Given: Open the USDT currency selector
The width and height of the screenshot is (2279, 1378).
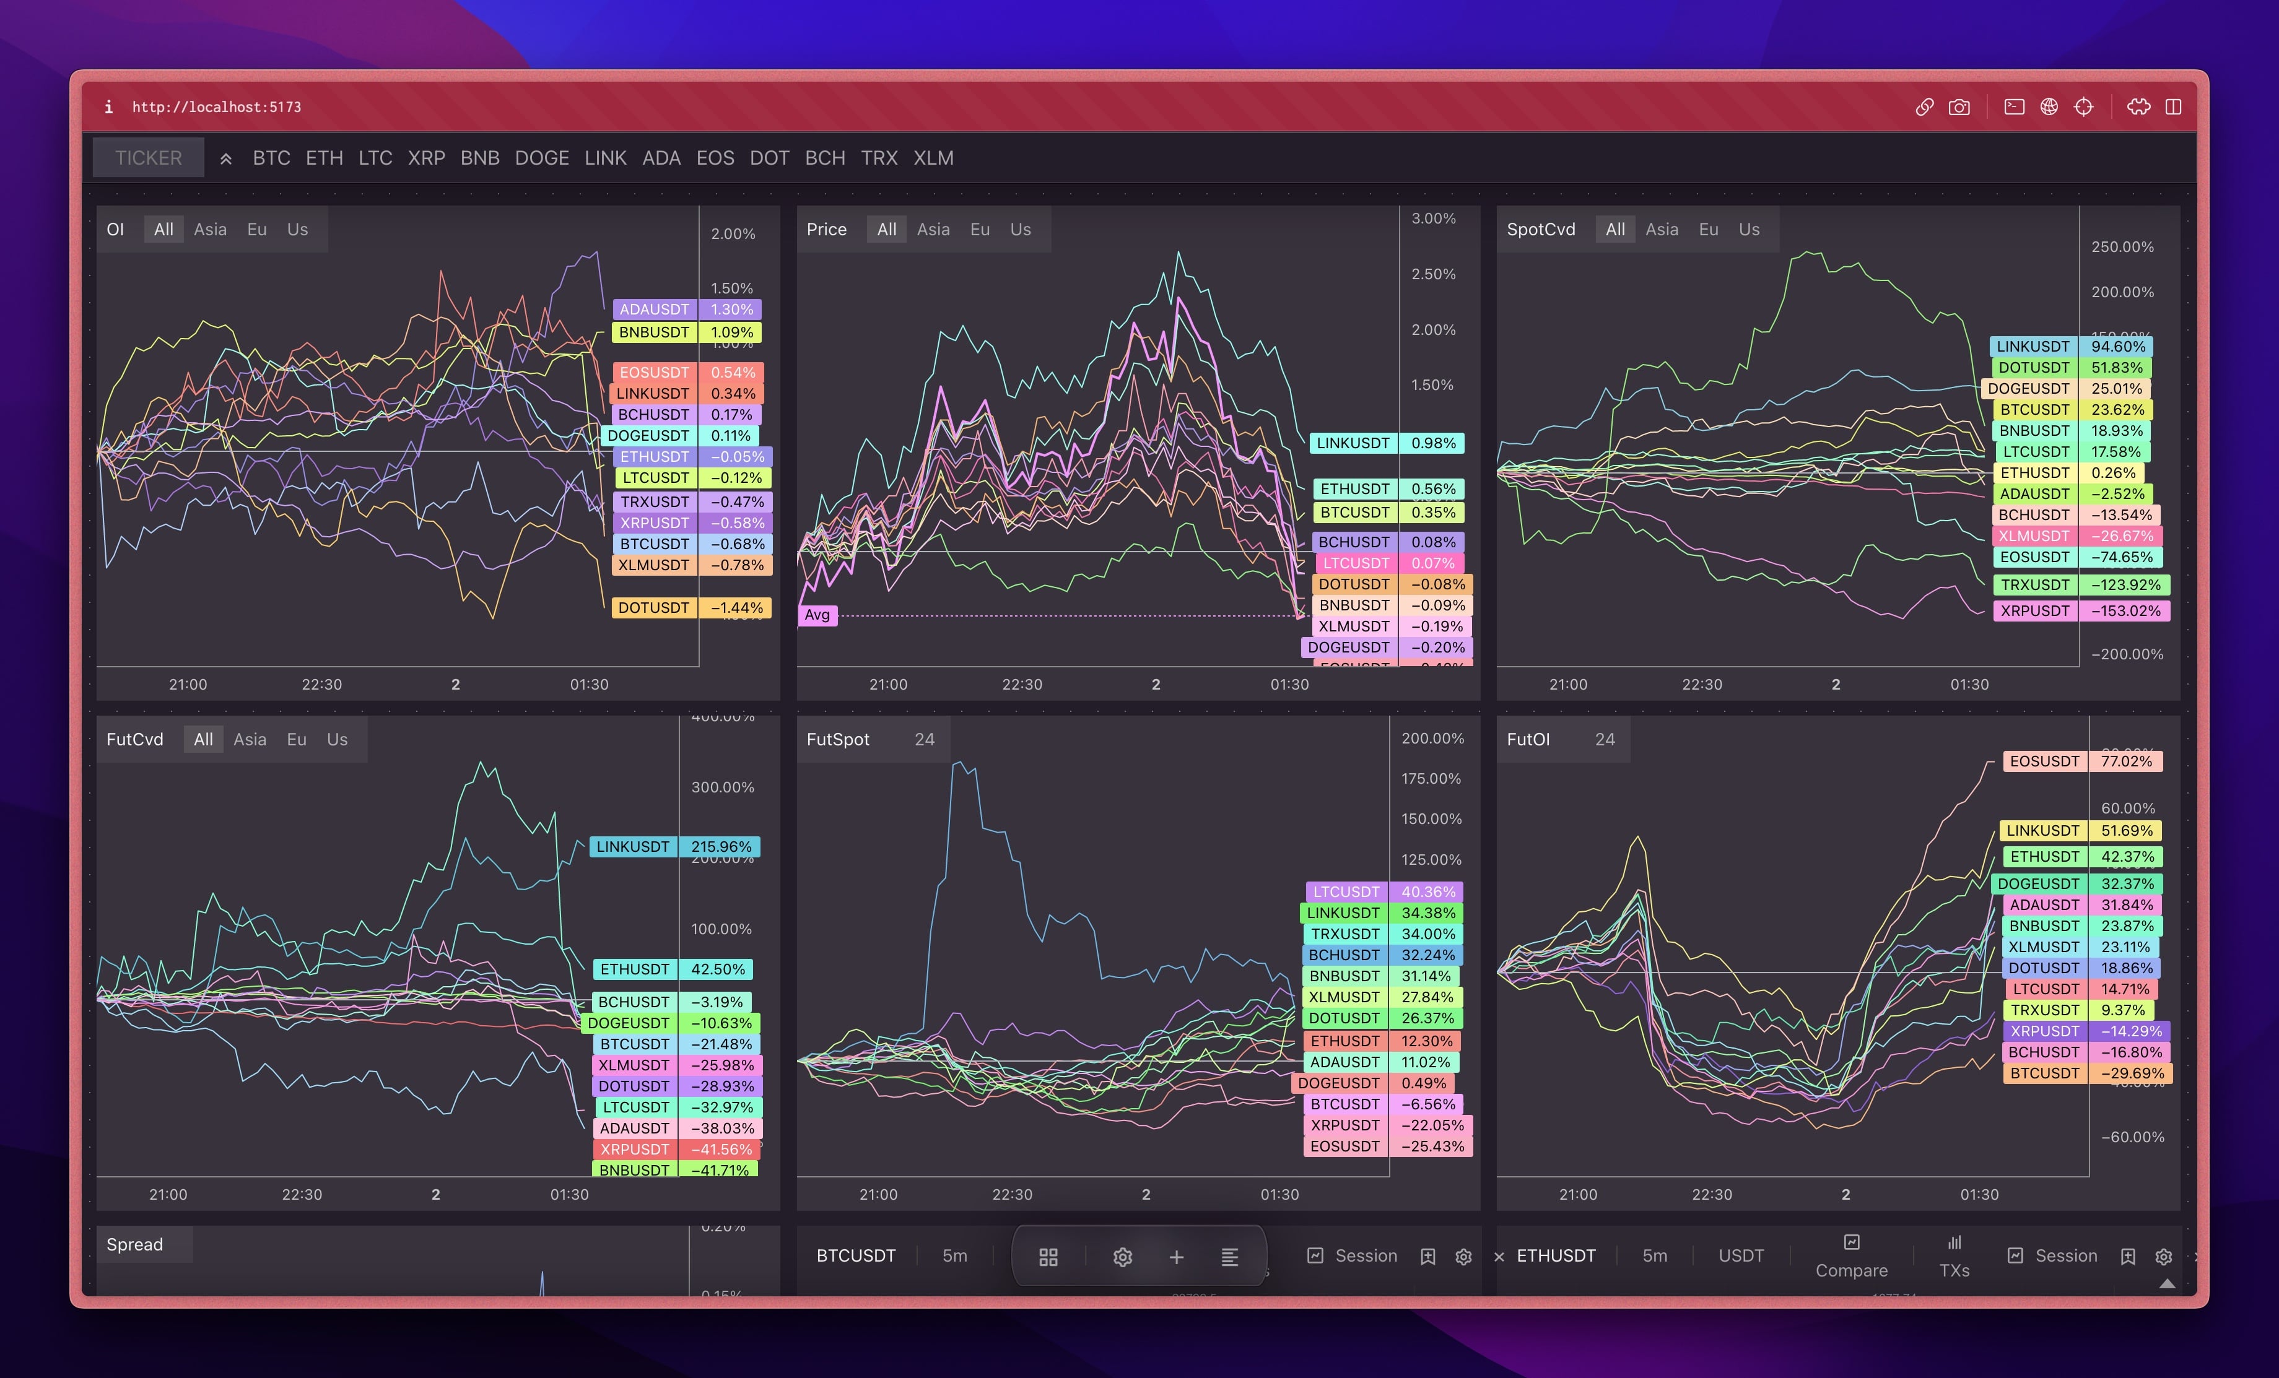Looking at the screenshot, I should coord(1741,1256).
